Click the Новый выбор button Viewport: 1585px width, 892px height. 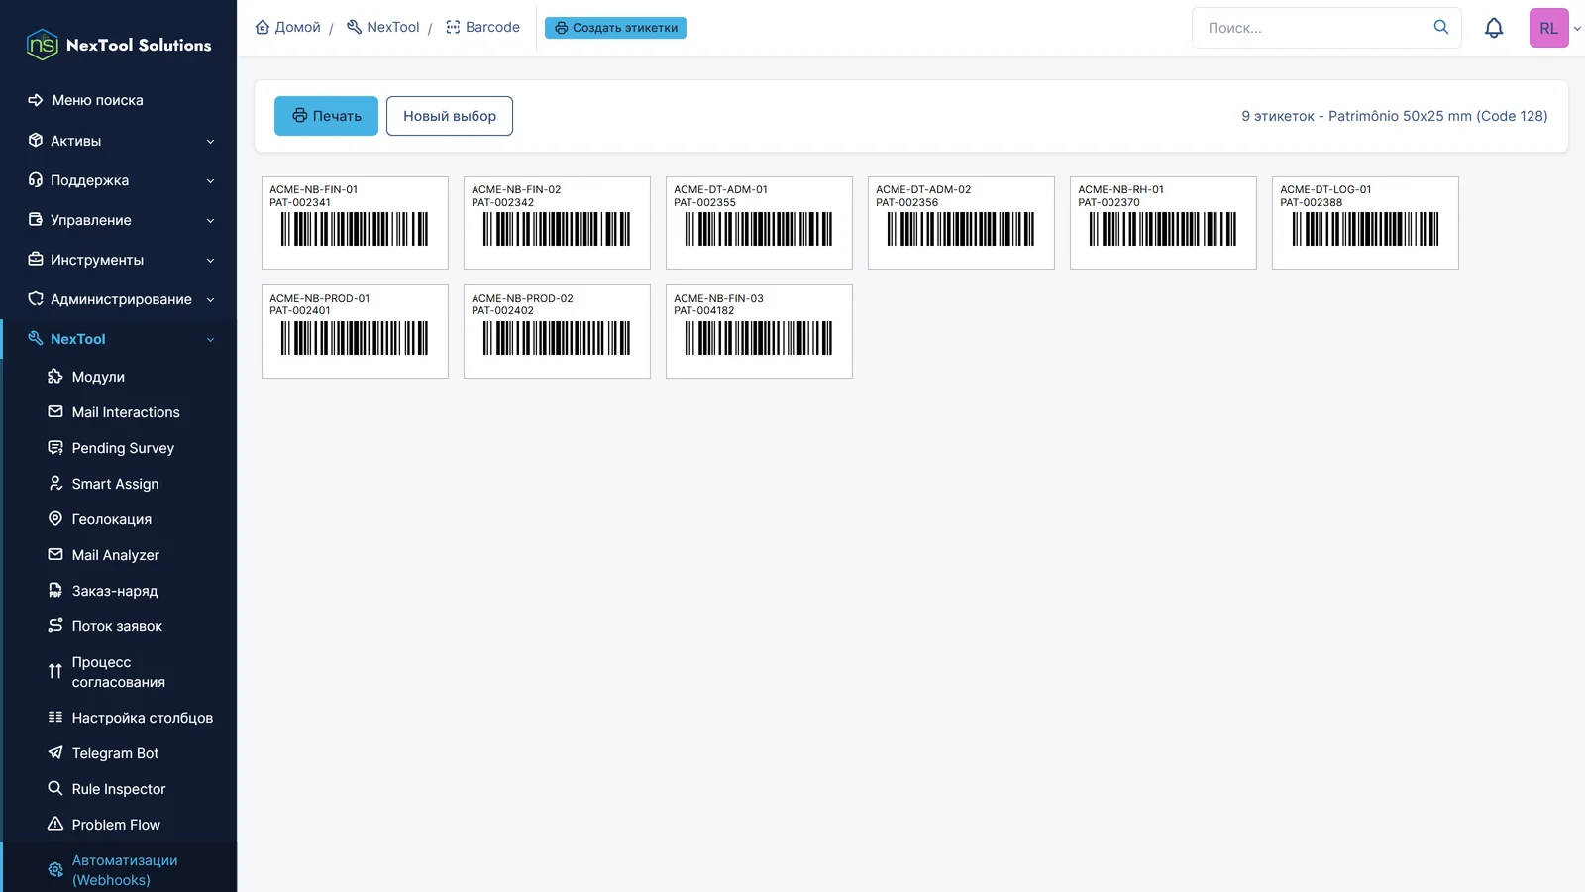coord(450,116)
